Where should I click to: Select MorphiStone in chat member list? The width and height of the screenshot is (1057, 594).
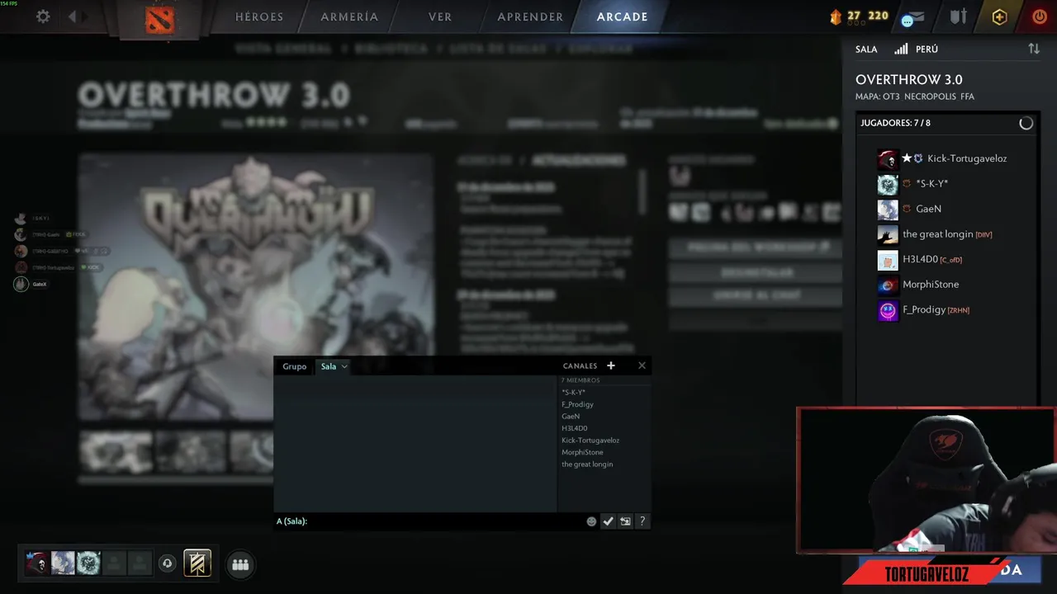pos(582,452)
